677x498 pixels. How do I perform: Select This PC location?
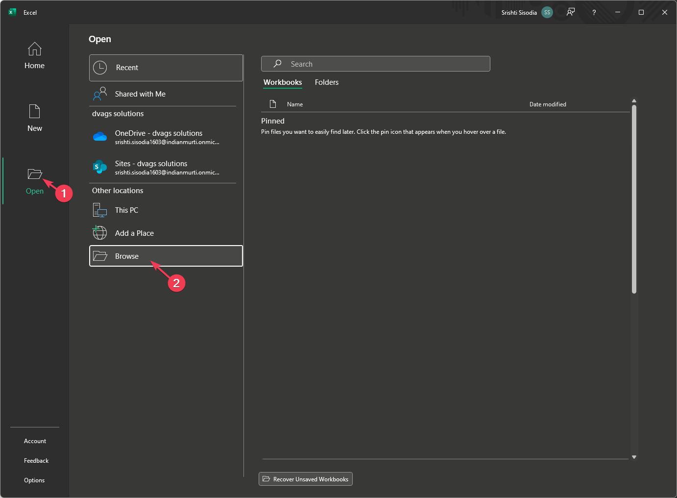166,210
